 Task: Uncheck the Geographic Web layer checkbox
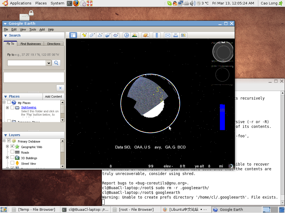coord(12,146)
